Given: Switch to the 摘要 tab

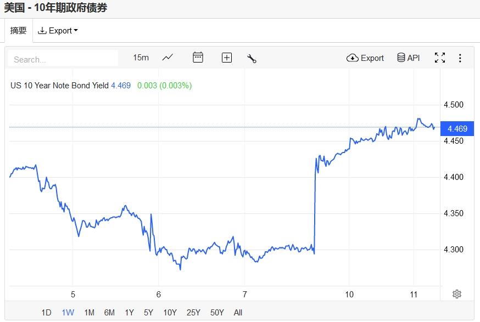Looking at the screenshot, I should pos(19,31).
